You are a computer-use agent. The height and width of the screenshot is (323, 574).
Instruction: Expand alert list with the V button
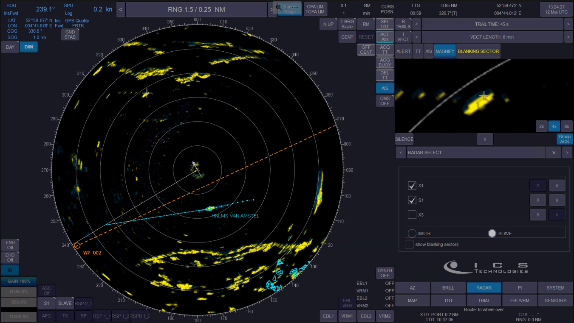485,139
